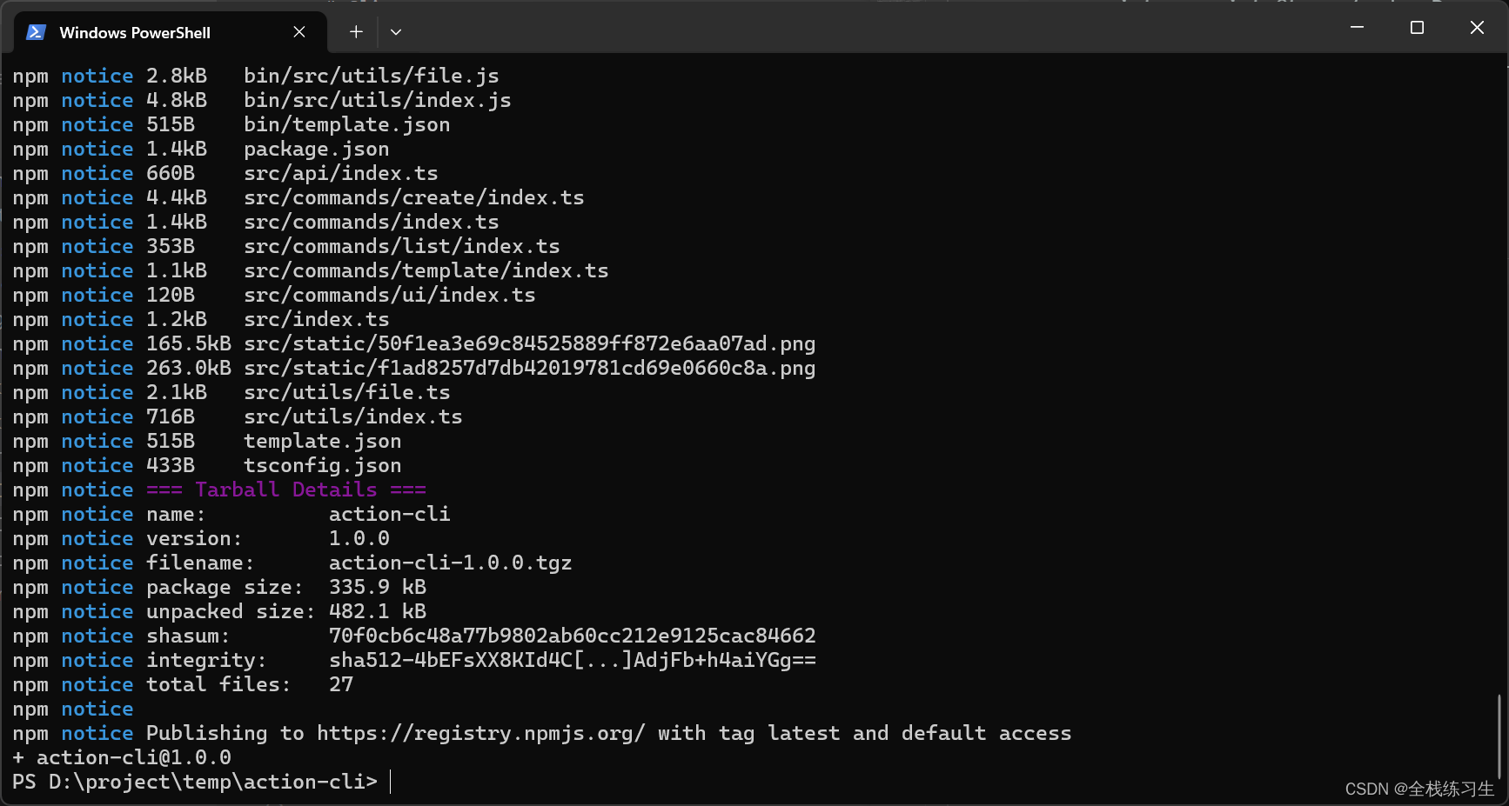This screenshot has width=1509, height=806.
Task: Click the action-cli-1.0.0.tgz filename text
Action: click(450, 563)
